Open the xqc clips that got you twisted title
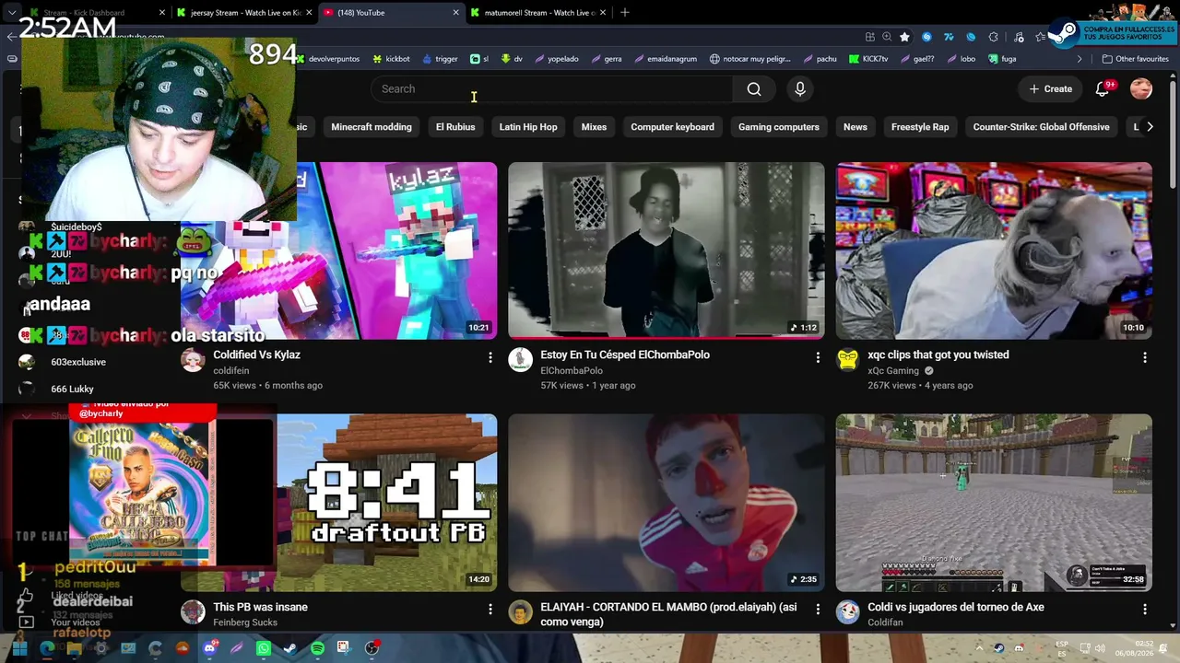 938,355
